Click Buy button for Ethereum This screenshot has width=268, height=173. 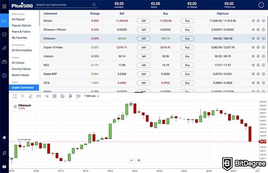coord(187,39)
